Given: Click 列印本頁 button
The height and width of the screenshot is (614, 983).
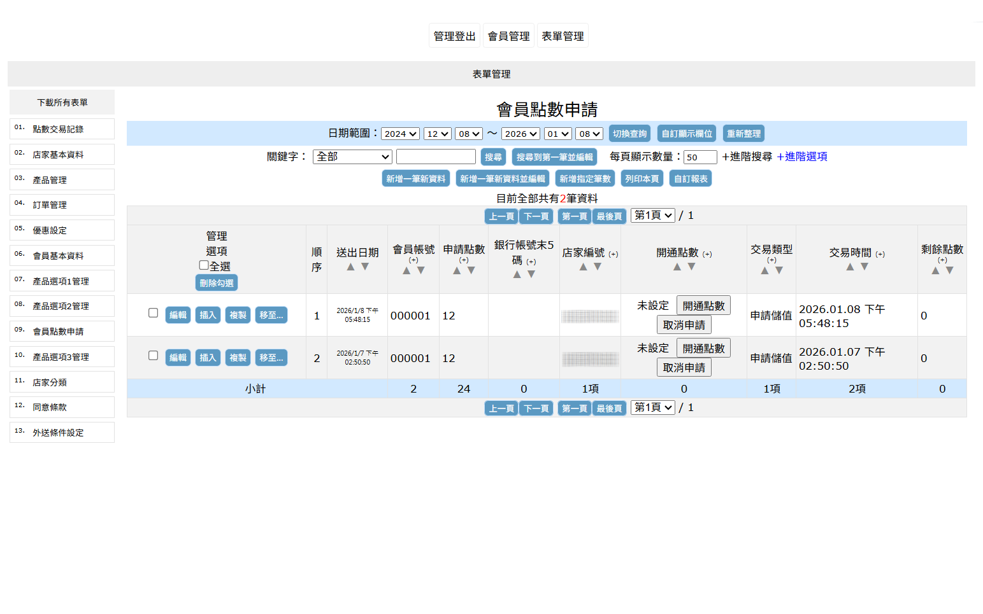Looking at the screenshot, I should [x=642, y=178].
